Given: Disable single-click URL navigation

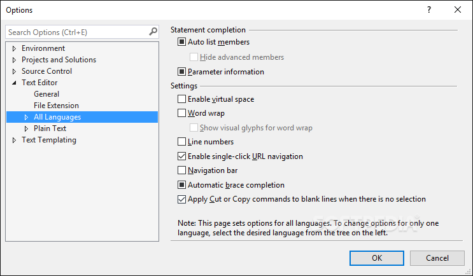Looking at the screenshot, I should coord(181,156).
